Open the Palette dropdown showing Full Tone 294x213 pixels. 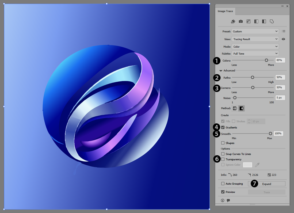[x=255, y=54]
